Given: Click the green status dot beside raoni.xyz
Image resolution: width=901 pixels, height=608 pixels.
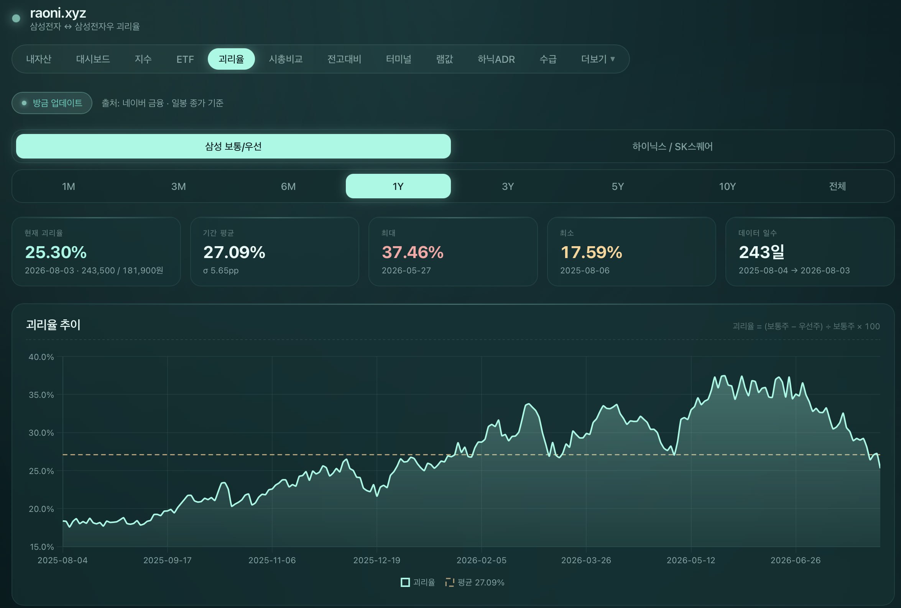Looking at the screenshot, I should [16, 18].
